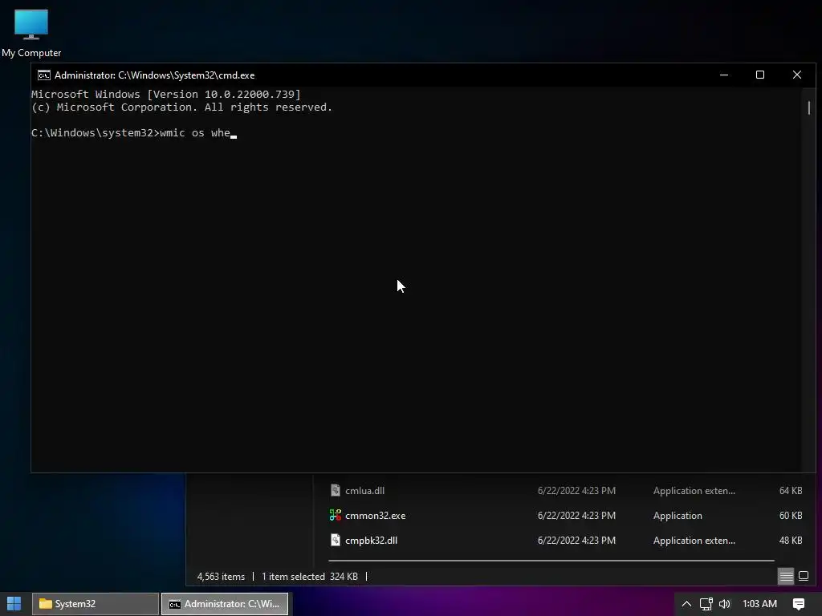Screen dimensions: 822x616
Task: Click the 1:03 AM taskbar clock
Action: (759, 603)
